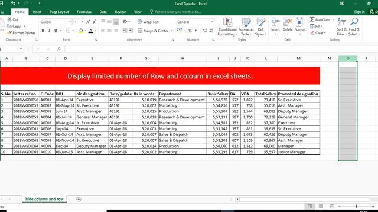Increase the indent

[131, 31]
